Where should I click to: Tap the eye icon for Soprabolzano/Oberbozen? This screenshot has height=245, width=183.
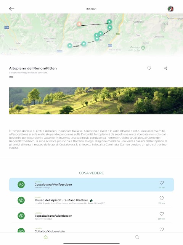(x=21, y=216)
